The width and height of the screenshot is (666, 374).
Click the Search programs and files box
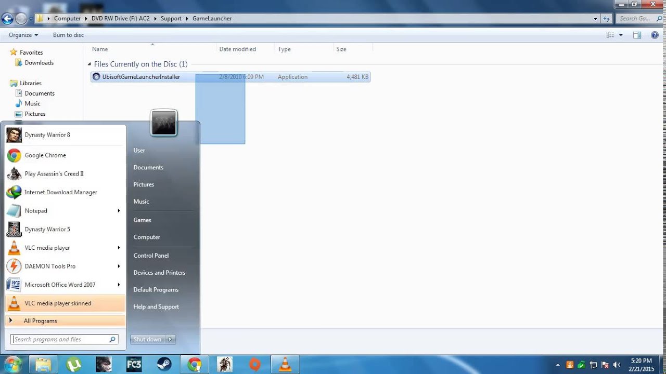65,339
